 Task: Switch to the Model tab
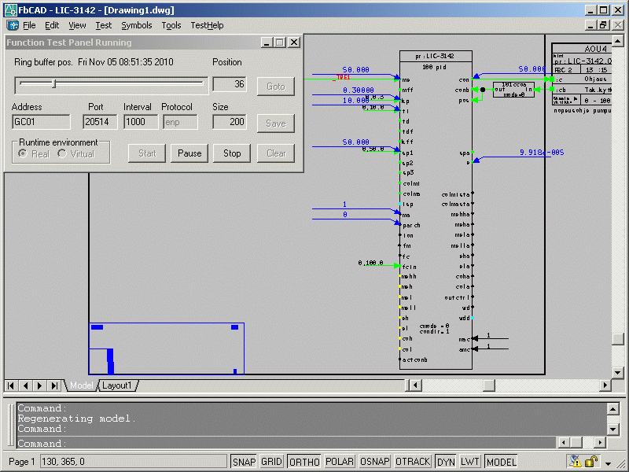pyautogui.click(x=82, y=385)
